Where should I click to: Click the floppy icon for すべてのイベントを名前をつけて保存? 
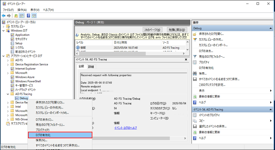point(195,79)
